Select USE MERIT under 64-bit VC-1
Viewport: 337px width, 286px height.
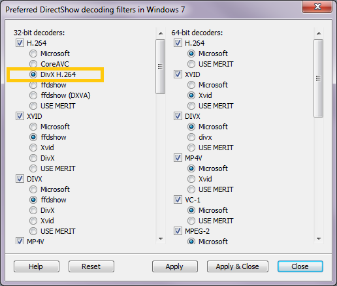191,221
